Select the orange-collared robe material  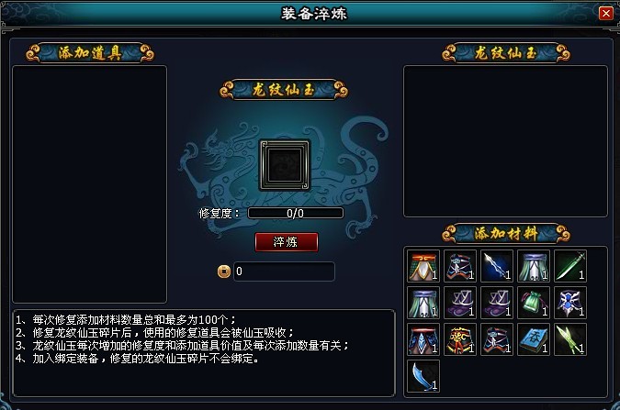pyautogui.click(x=423, y=266)
